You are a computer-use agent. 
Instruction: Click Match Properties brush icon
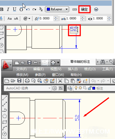point(79,81)
